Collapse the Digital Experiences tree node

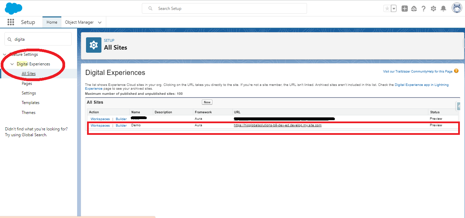[x=12, y=64]
